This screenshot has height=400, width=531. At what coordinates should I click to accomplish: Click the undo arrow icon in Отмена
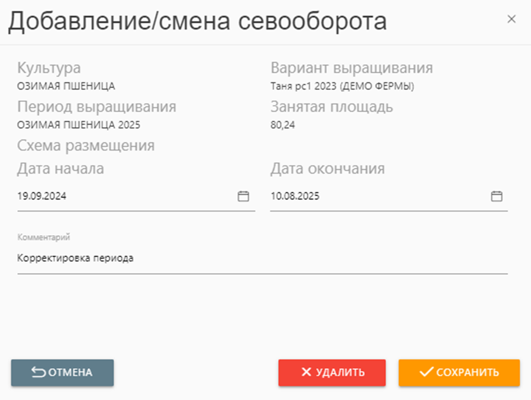(x=38, y=372)
